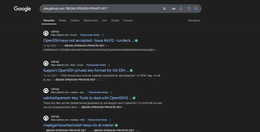Search by image with Lens icon
260x132 pixels.
(188, 9)
